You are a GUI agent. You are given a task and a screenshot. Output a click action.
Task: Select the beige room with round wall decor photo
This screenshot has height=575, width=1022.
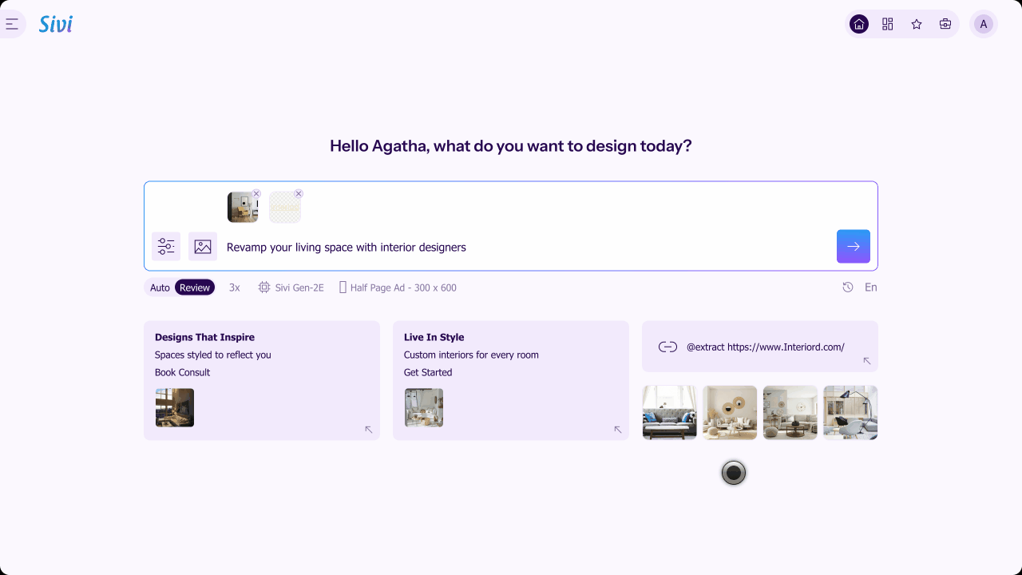pos(730,412)
